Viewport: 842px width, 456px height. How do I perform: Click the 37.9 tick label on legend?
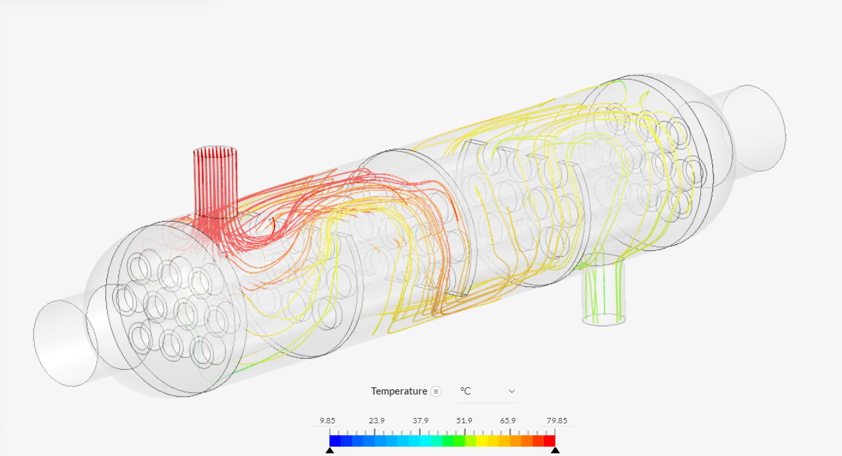pyautogui.click(x=420, y=421)
